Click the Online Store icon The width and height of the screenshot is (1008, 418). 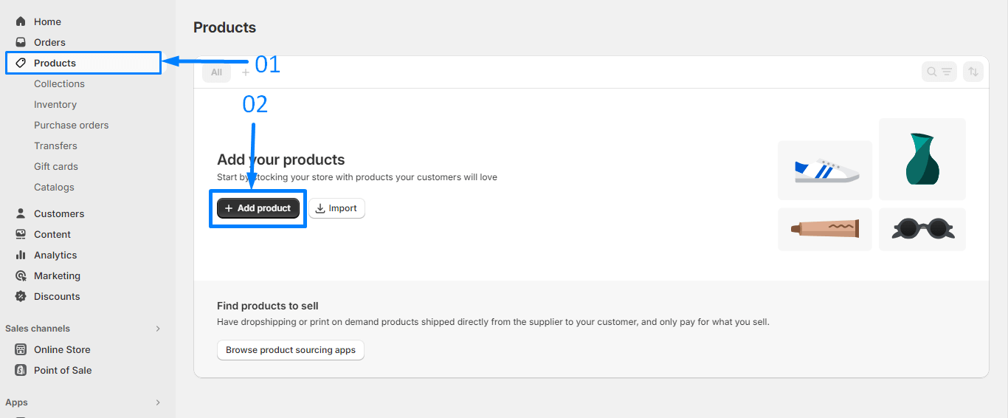coord(21,349)
